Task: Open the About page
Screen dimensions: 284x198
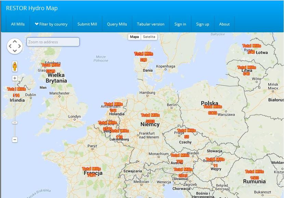Action: click(x=224, y=24)
